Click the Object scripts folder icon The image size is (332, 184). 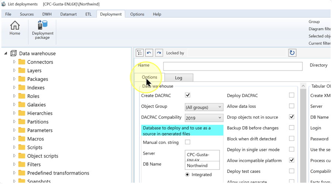click(22, 156)
